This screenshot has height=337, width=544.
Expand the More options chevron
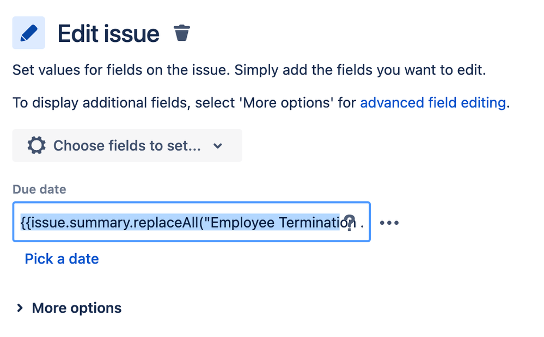pyautogui.click(x=20, y=308)
